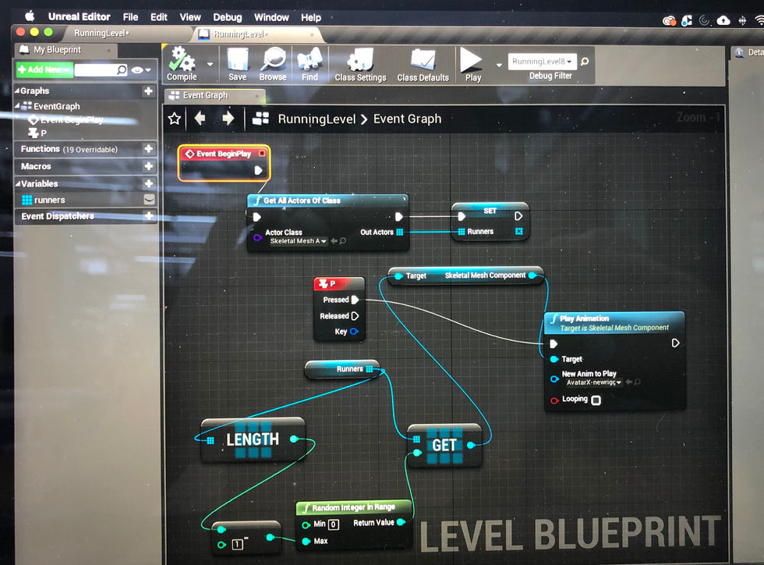Add a new event dispatcher with the plus
764x565 pixels.
tap(149, 215)
